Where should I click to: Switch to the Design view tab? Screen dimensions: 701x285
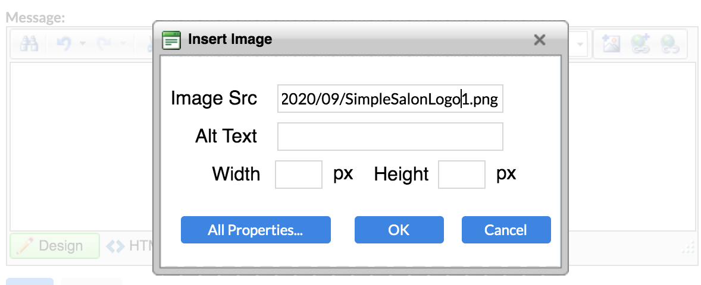tap(55, 246)
